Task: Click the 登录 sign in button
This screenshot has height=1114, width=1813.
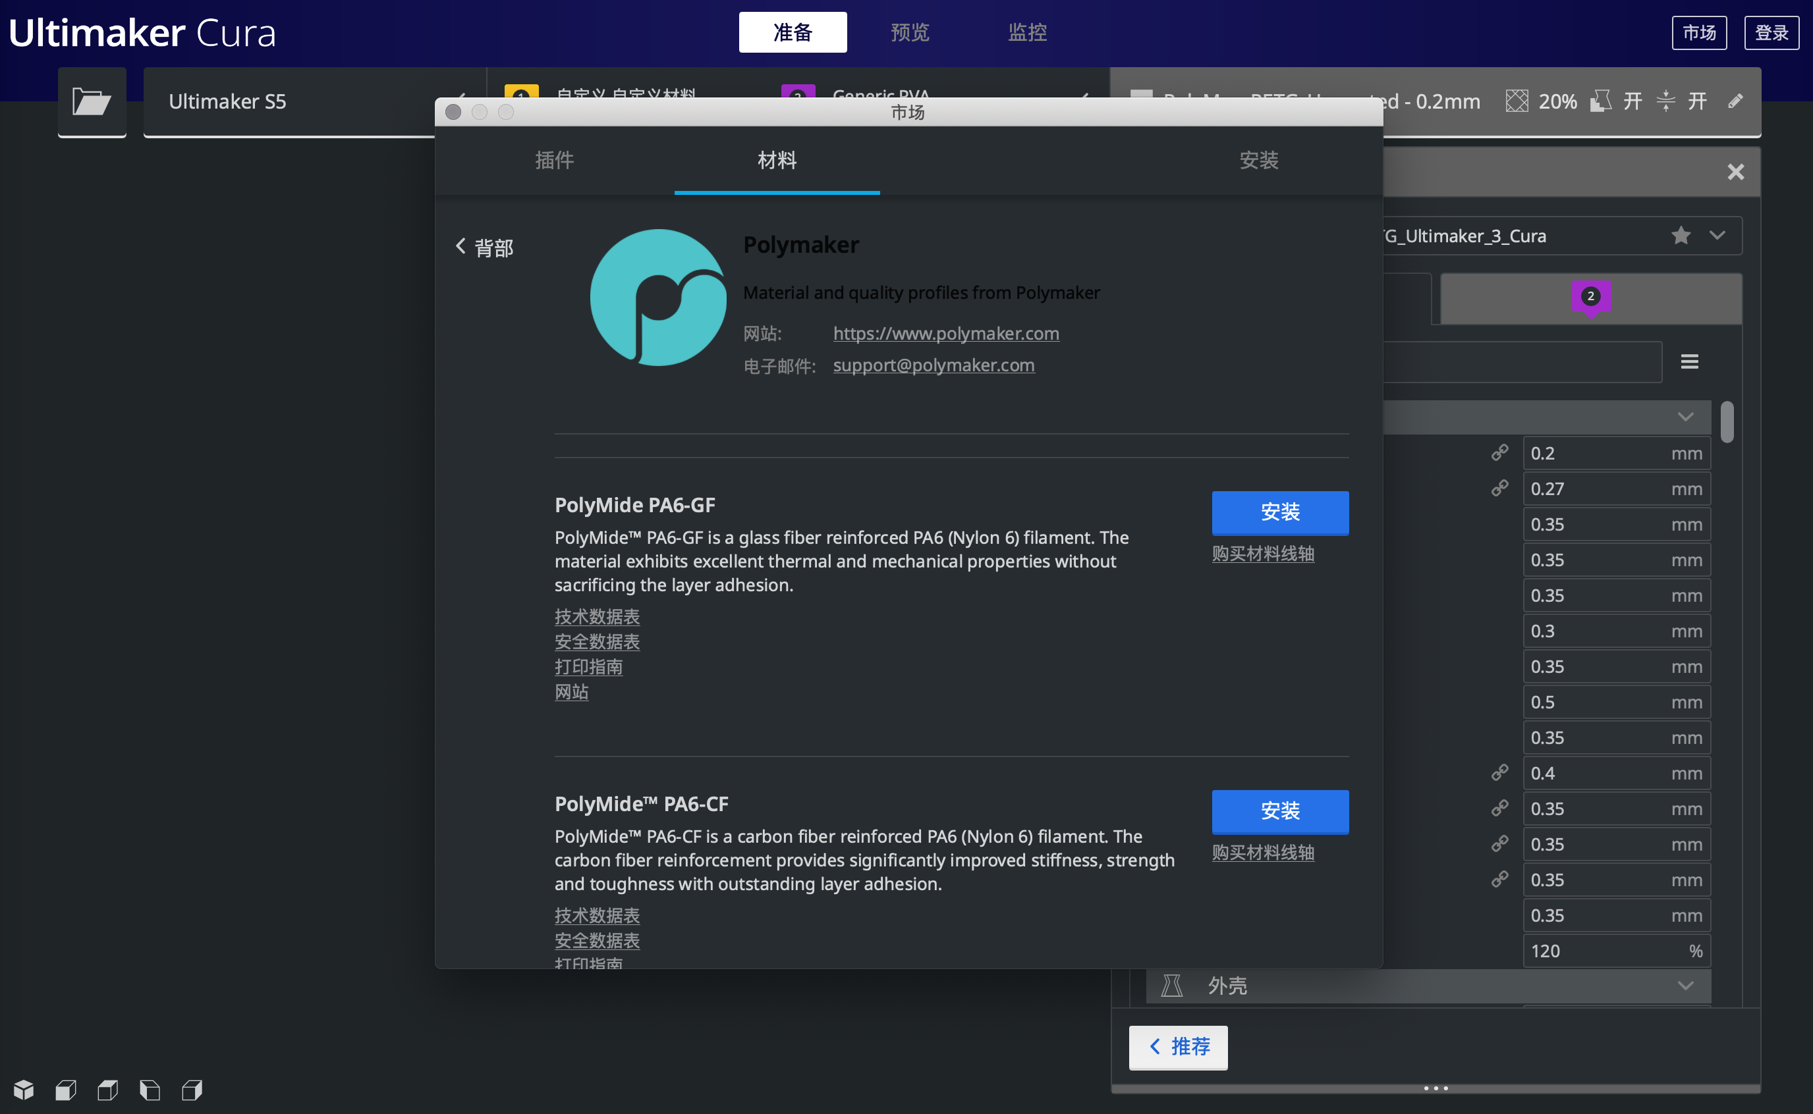Action: click(x=1771, y=32)
